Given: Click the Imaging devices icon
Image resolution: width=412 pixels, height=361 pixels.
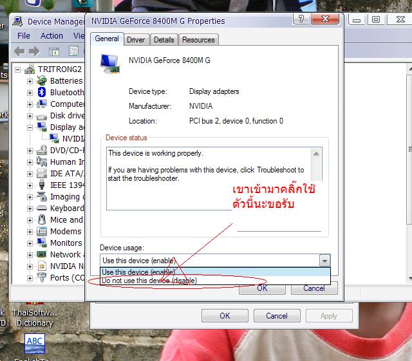Looking at the screenshot, I should click(x=42, y=196).
